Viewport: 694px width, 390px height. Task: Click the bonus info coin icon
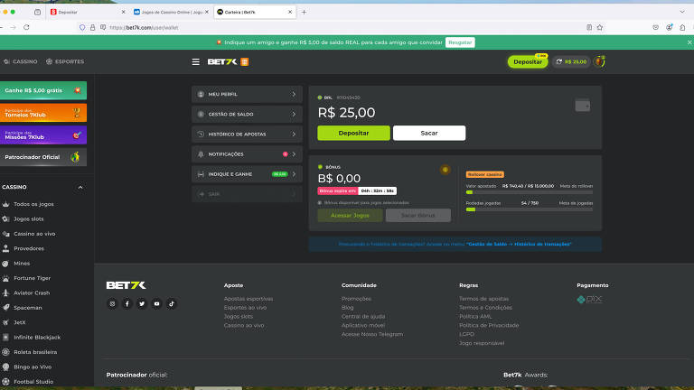[445, 170]
